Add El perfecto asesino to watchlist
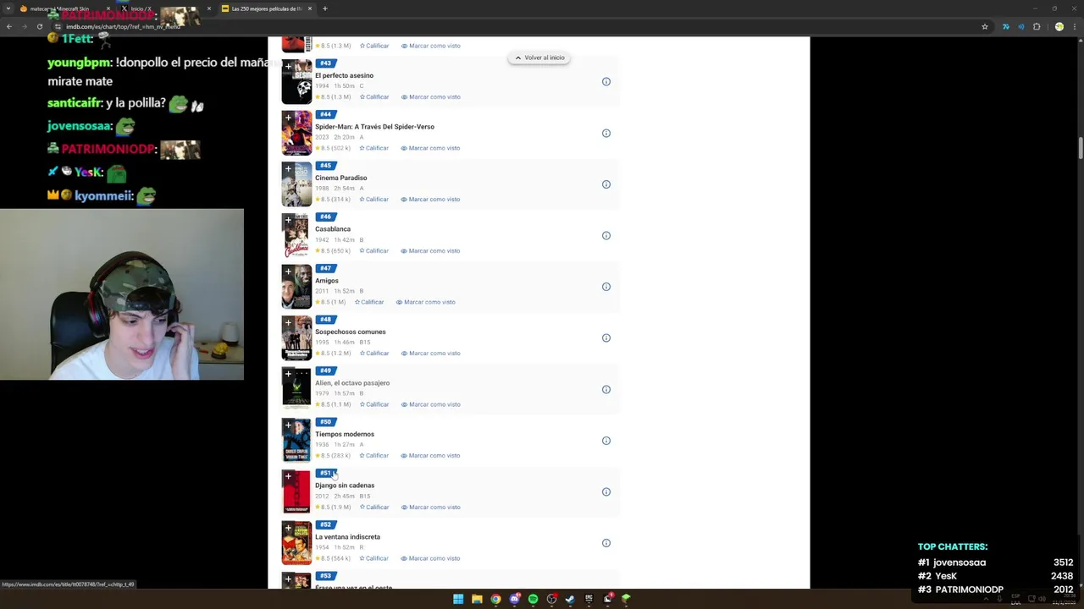The image size is (1084, 609). pyautogui.click(x=288, y=67)
